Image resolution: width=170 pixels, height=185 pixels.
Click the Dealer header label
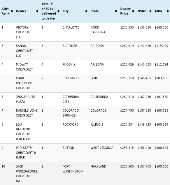pyautogui.click(x=21, y=11)
